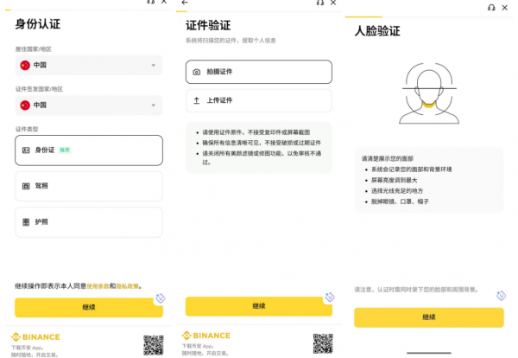
Task: Click the China flag in 居住国家/地区 field
Action: click(x=25, y=65)
